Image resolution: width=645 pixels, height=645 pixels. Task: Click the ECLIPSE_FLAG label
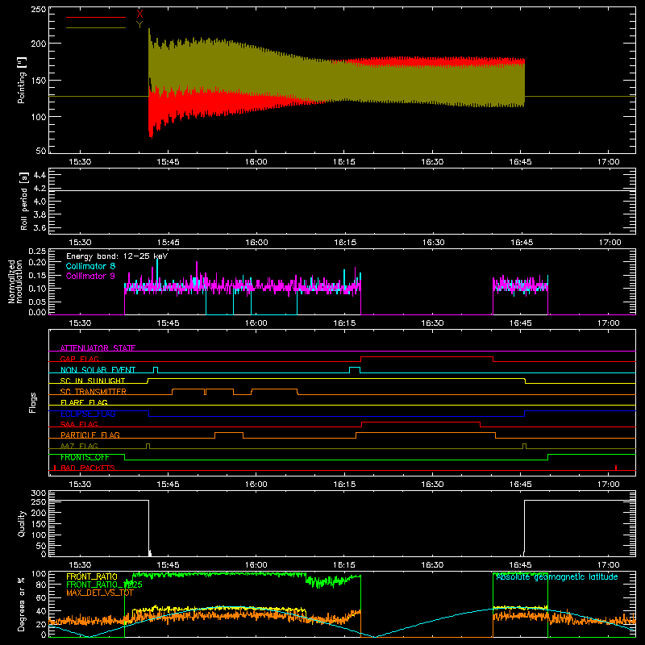[x=88, y=414]
